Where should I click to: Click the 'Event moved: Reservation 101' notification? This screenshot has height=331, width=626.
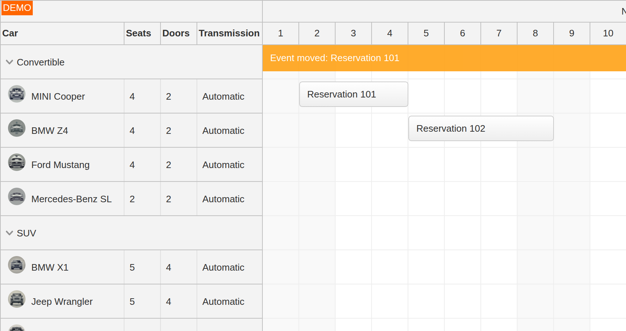click(444, 58)
